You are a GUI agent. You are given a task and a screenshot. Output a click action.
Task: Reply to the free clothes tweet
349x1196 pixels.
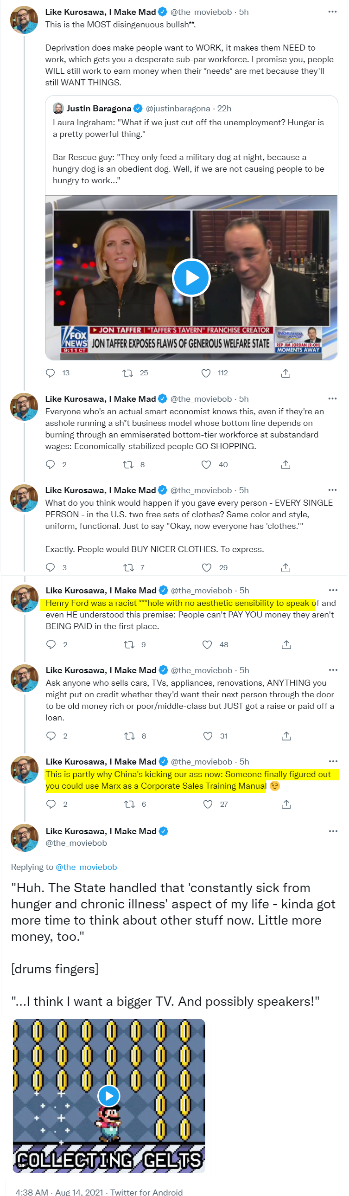pyautogui.click(x=50, y=567)
